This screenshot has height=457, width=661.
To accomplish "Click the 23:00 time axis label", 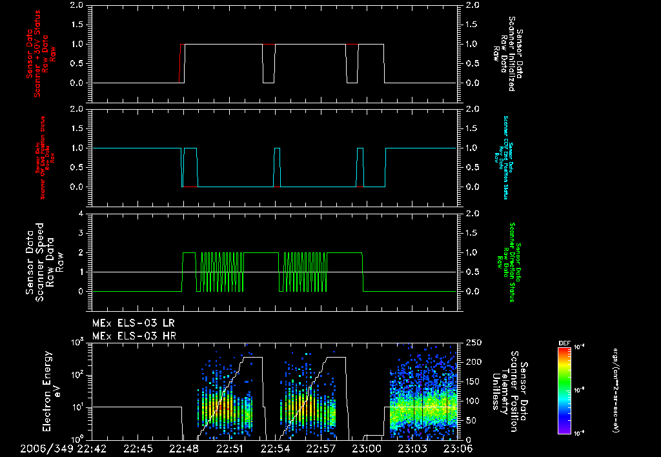I will [367, 449].
